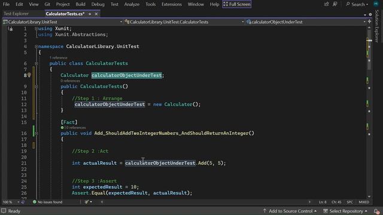Open the Window menu

(x=196, y=4)
